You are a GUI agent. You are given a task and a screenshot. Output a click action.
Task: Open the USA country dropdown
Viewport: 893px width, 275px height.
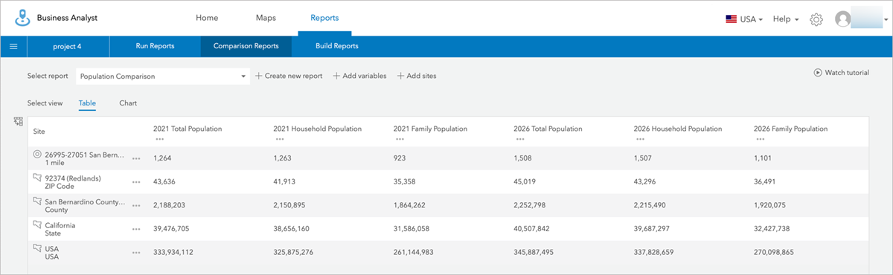point(744,19)
